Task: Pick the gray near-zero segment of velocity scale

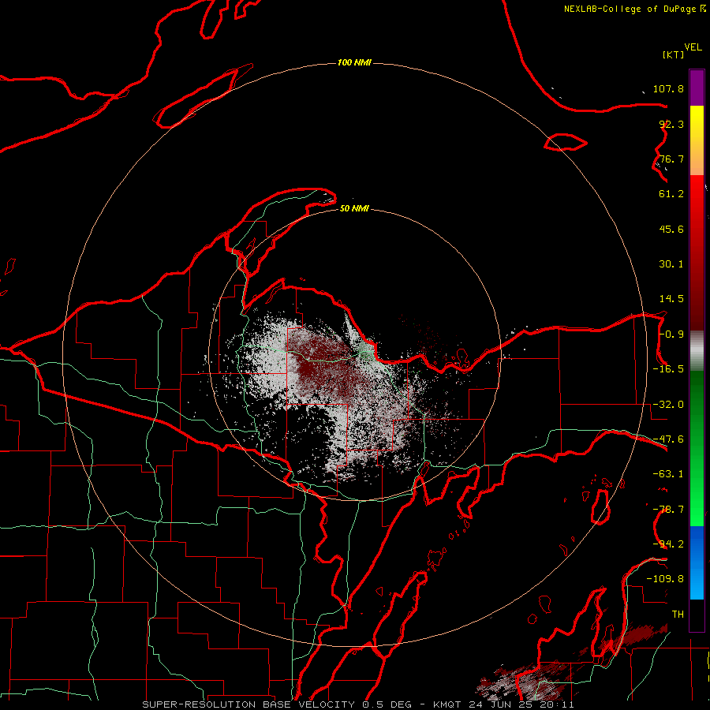Action: pos(697,351)
